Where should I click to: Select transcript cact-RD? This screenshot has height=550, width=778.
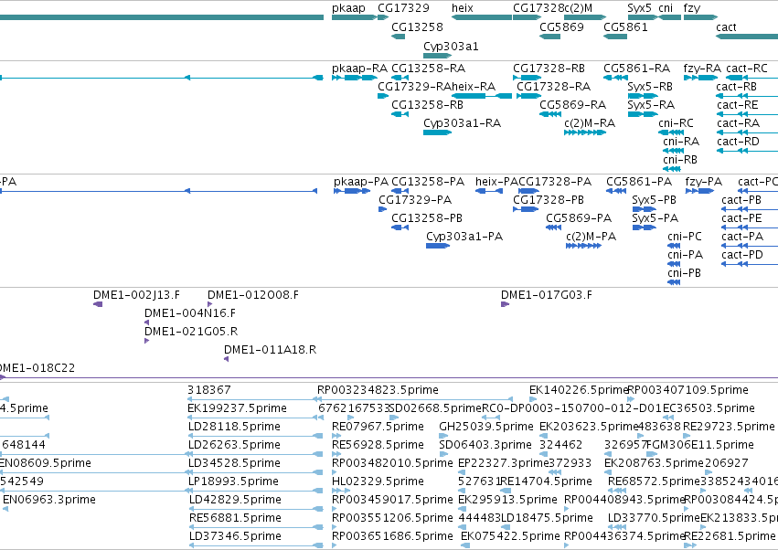(x=747, y=151)
